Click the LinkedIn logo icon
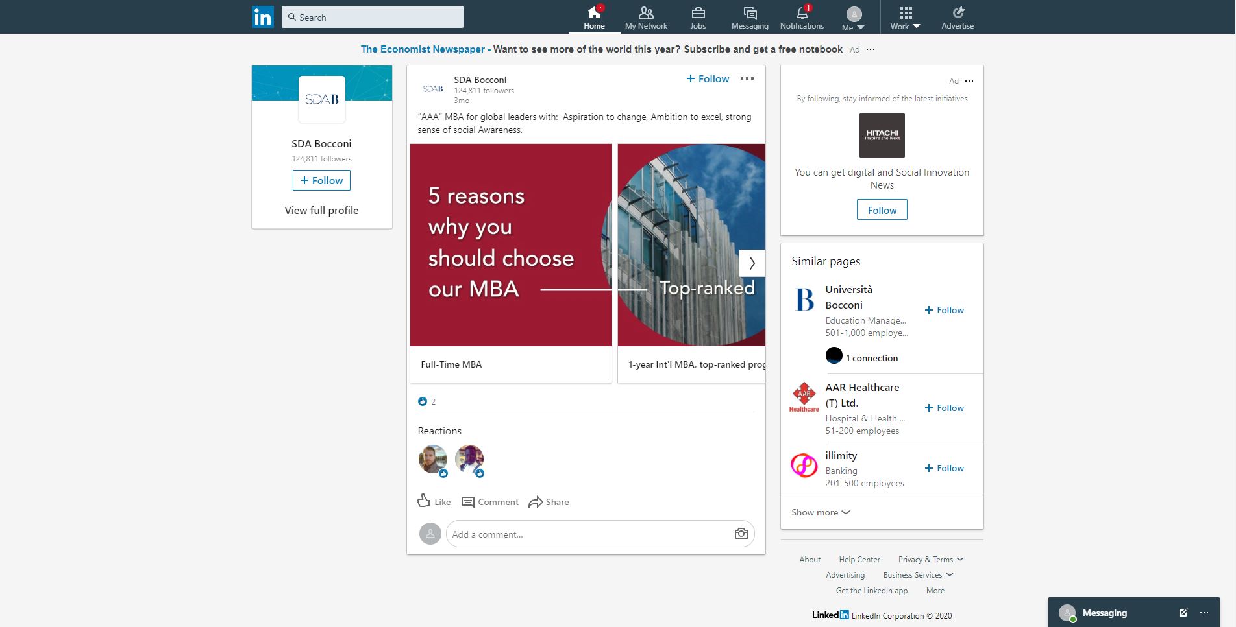Viewport: 1236px width, 627px height. [x=263, y=17]
